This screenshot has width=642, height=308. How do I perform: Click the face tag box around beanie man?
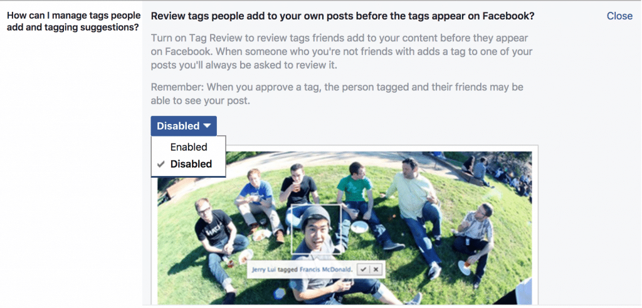click(316, 229)
